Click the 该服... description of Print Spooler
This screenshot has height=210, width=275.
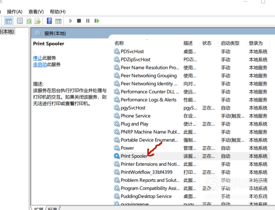point(190,156)
